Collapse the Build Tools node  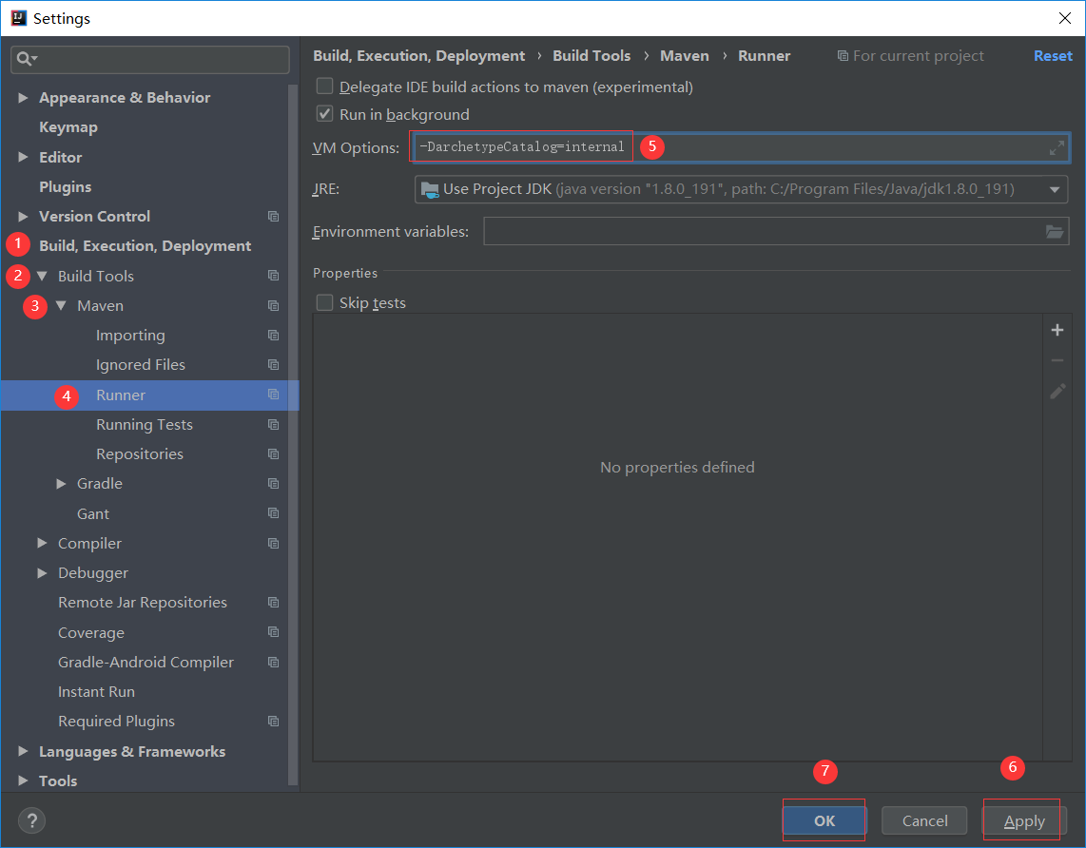[x=42, y=277]
